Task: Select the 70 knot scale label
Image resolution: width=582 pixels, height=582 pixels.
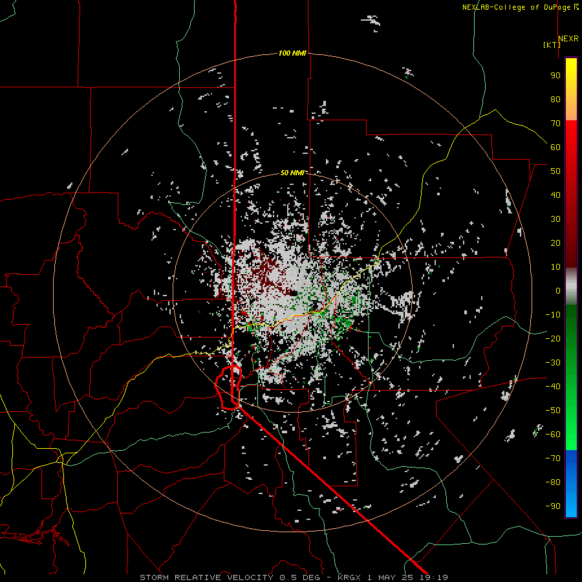Action: (x=555, y=124)
